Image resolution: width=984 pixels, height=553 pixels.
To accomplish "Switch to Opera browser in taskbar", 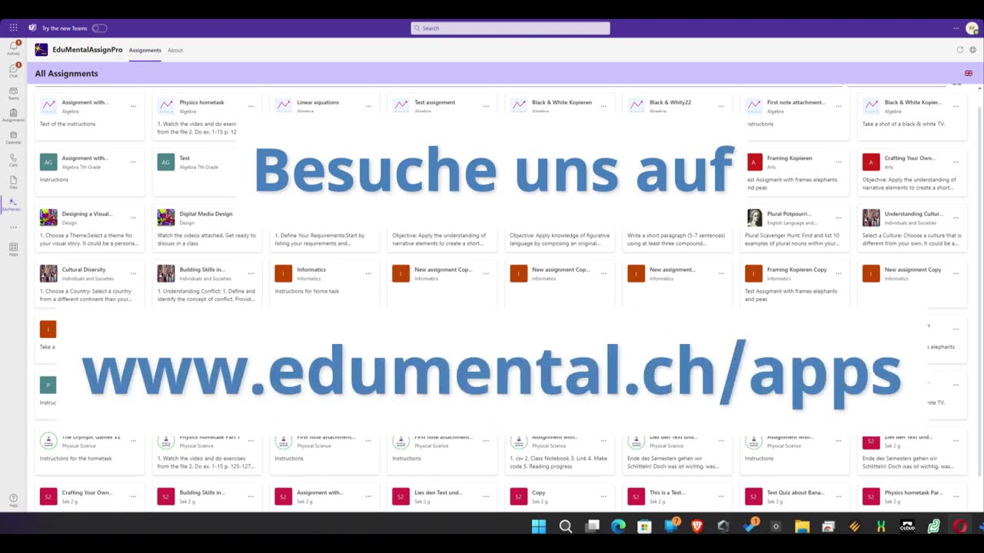I will (x=959, y=526).
